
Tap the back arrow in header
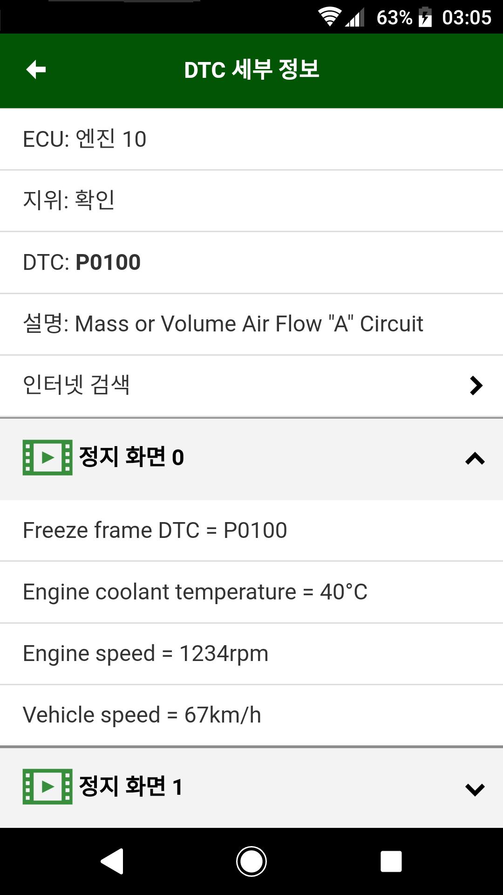(36, 70)
